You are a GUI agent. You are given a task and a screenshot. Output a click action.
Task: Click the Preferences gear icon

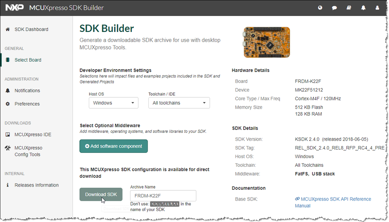point(8,104)
